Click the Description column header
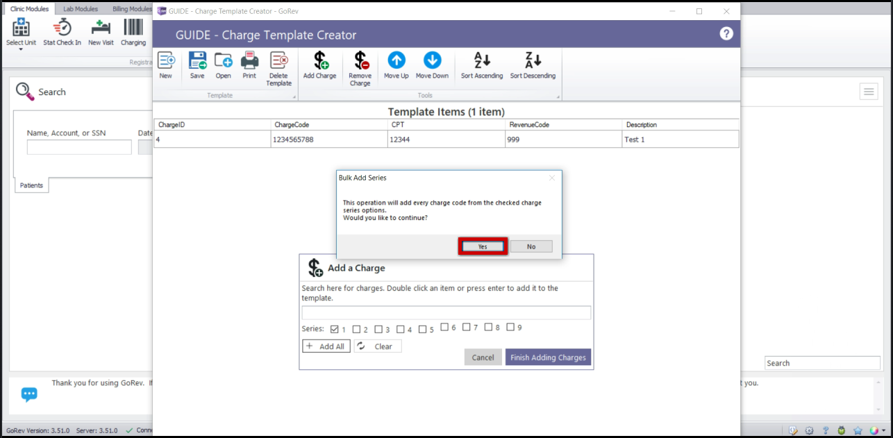 (x=681, y=125)
